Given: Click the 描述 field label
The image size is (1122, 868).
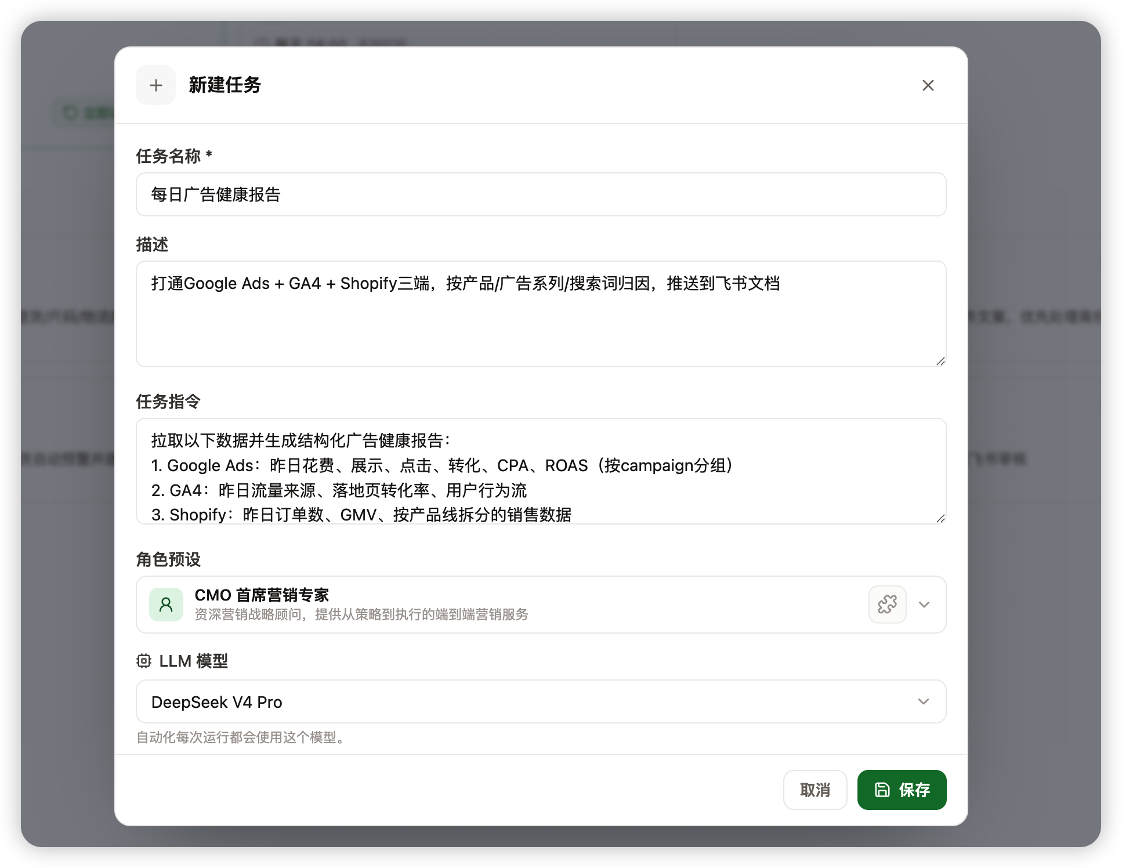Looking at the screenshot, I should pos(152,244).
